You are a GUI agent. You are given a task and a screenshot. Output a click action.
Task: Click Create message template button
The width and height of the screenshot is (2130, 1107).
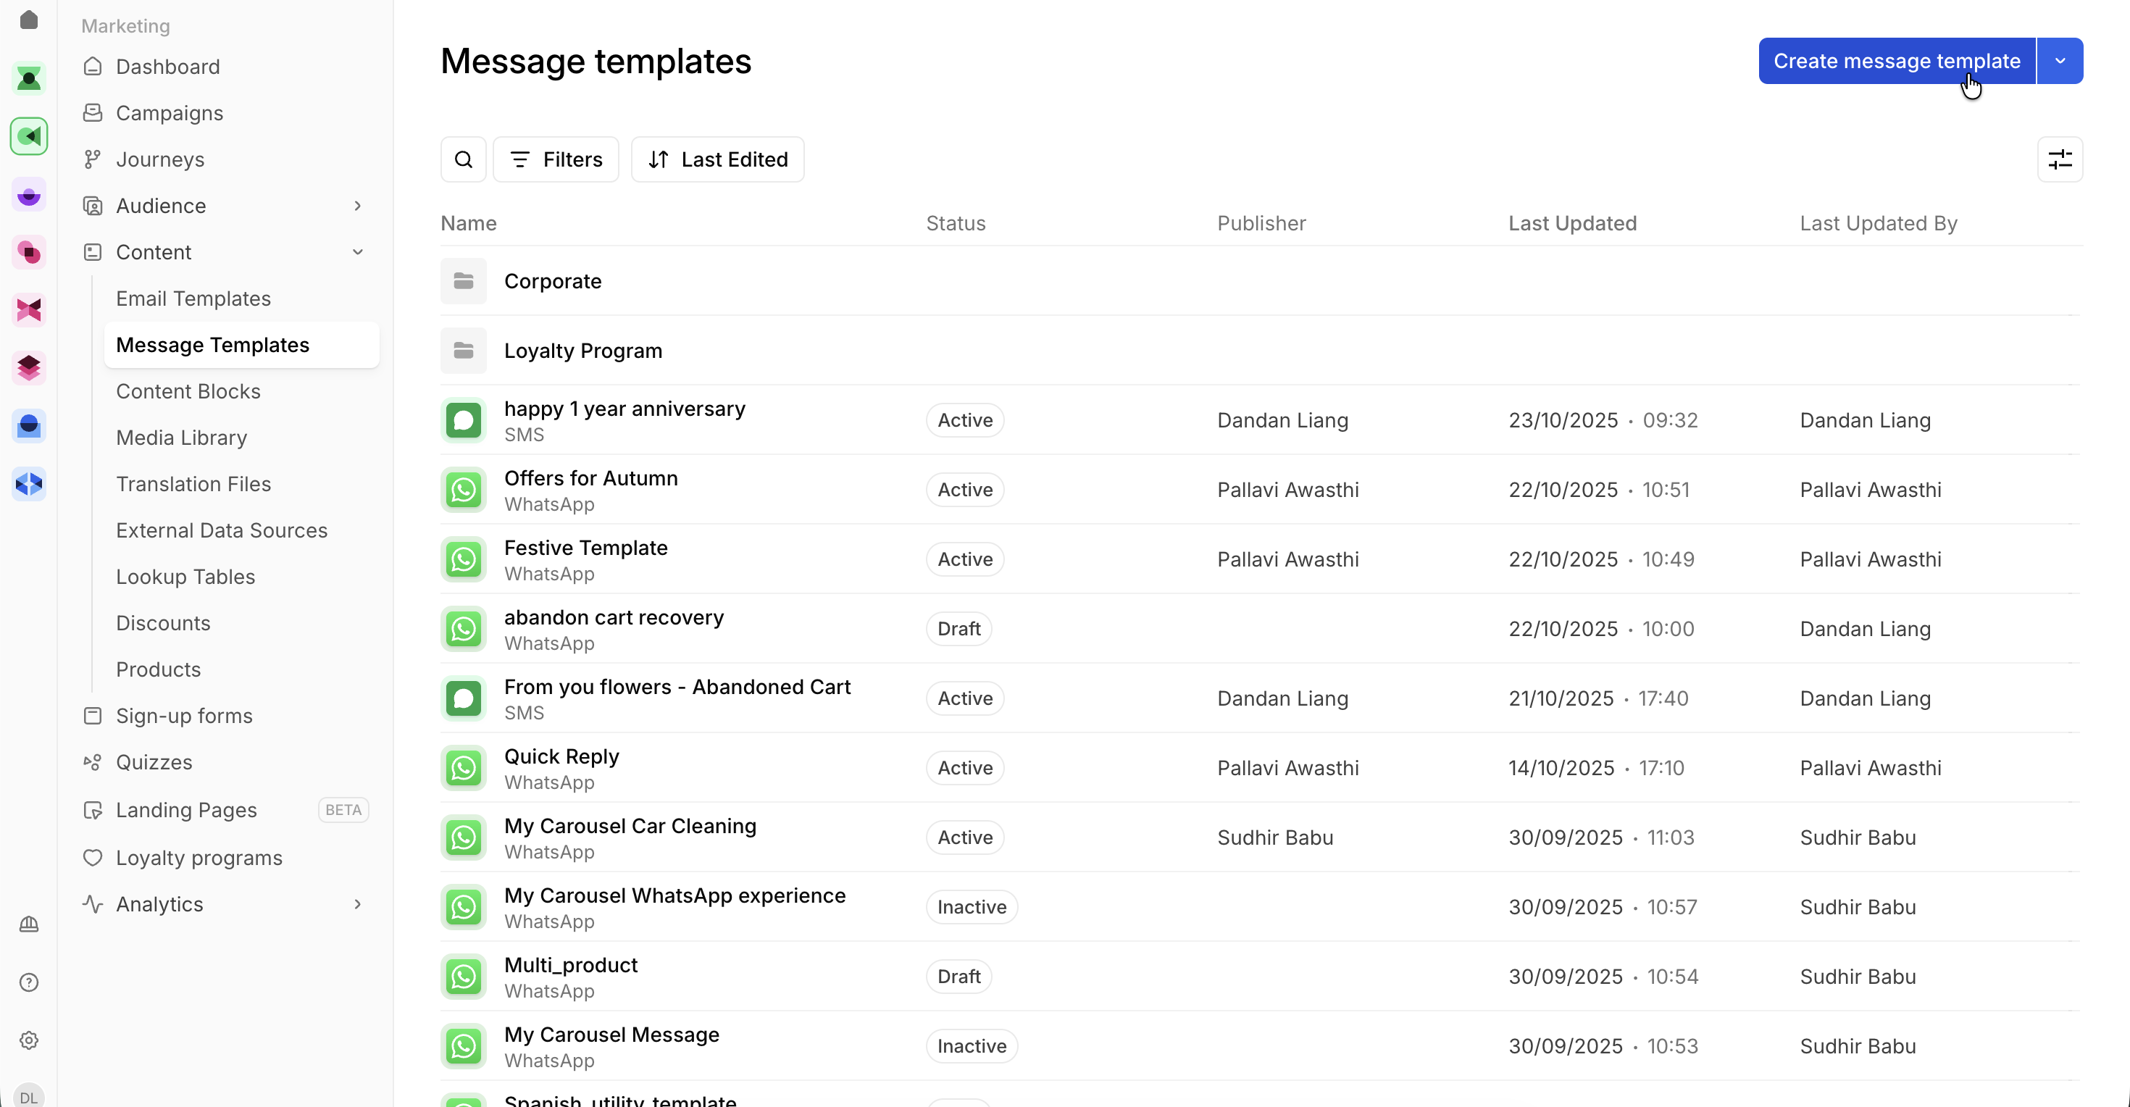(1896, 61)
